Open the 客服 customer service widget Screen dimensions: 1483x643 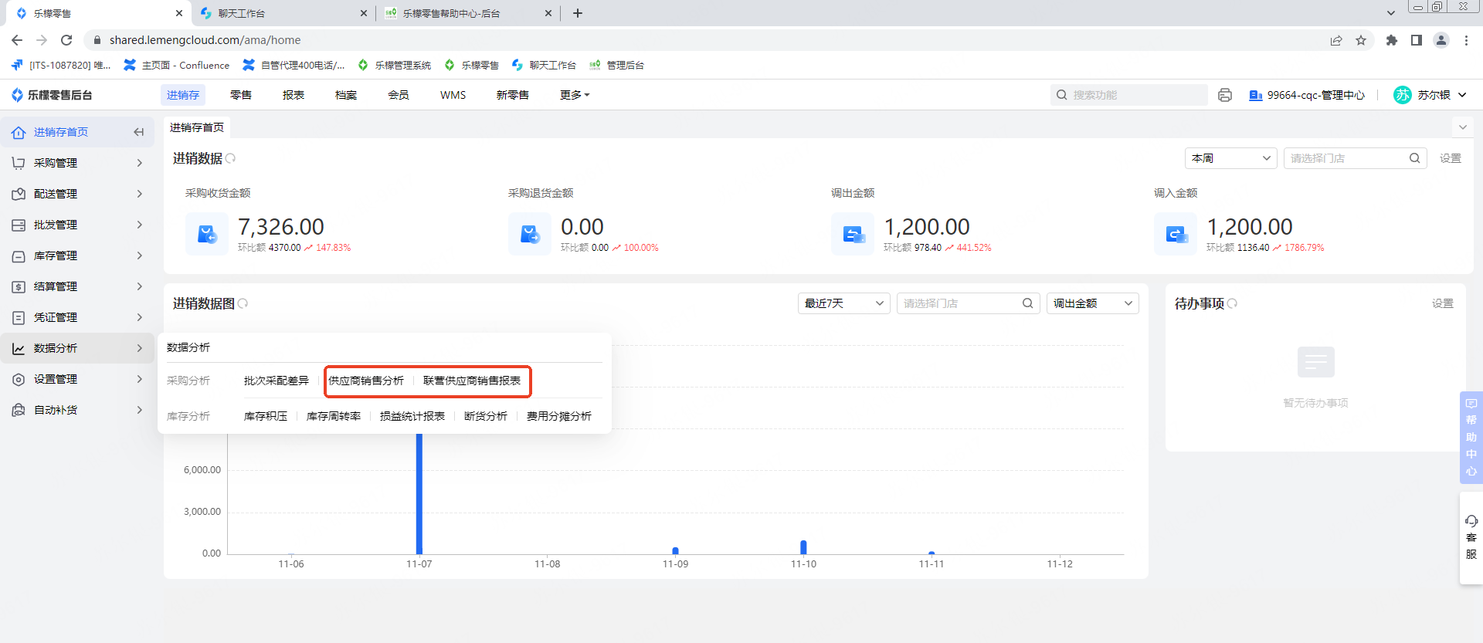pos(1471,537)
